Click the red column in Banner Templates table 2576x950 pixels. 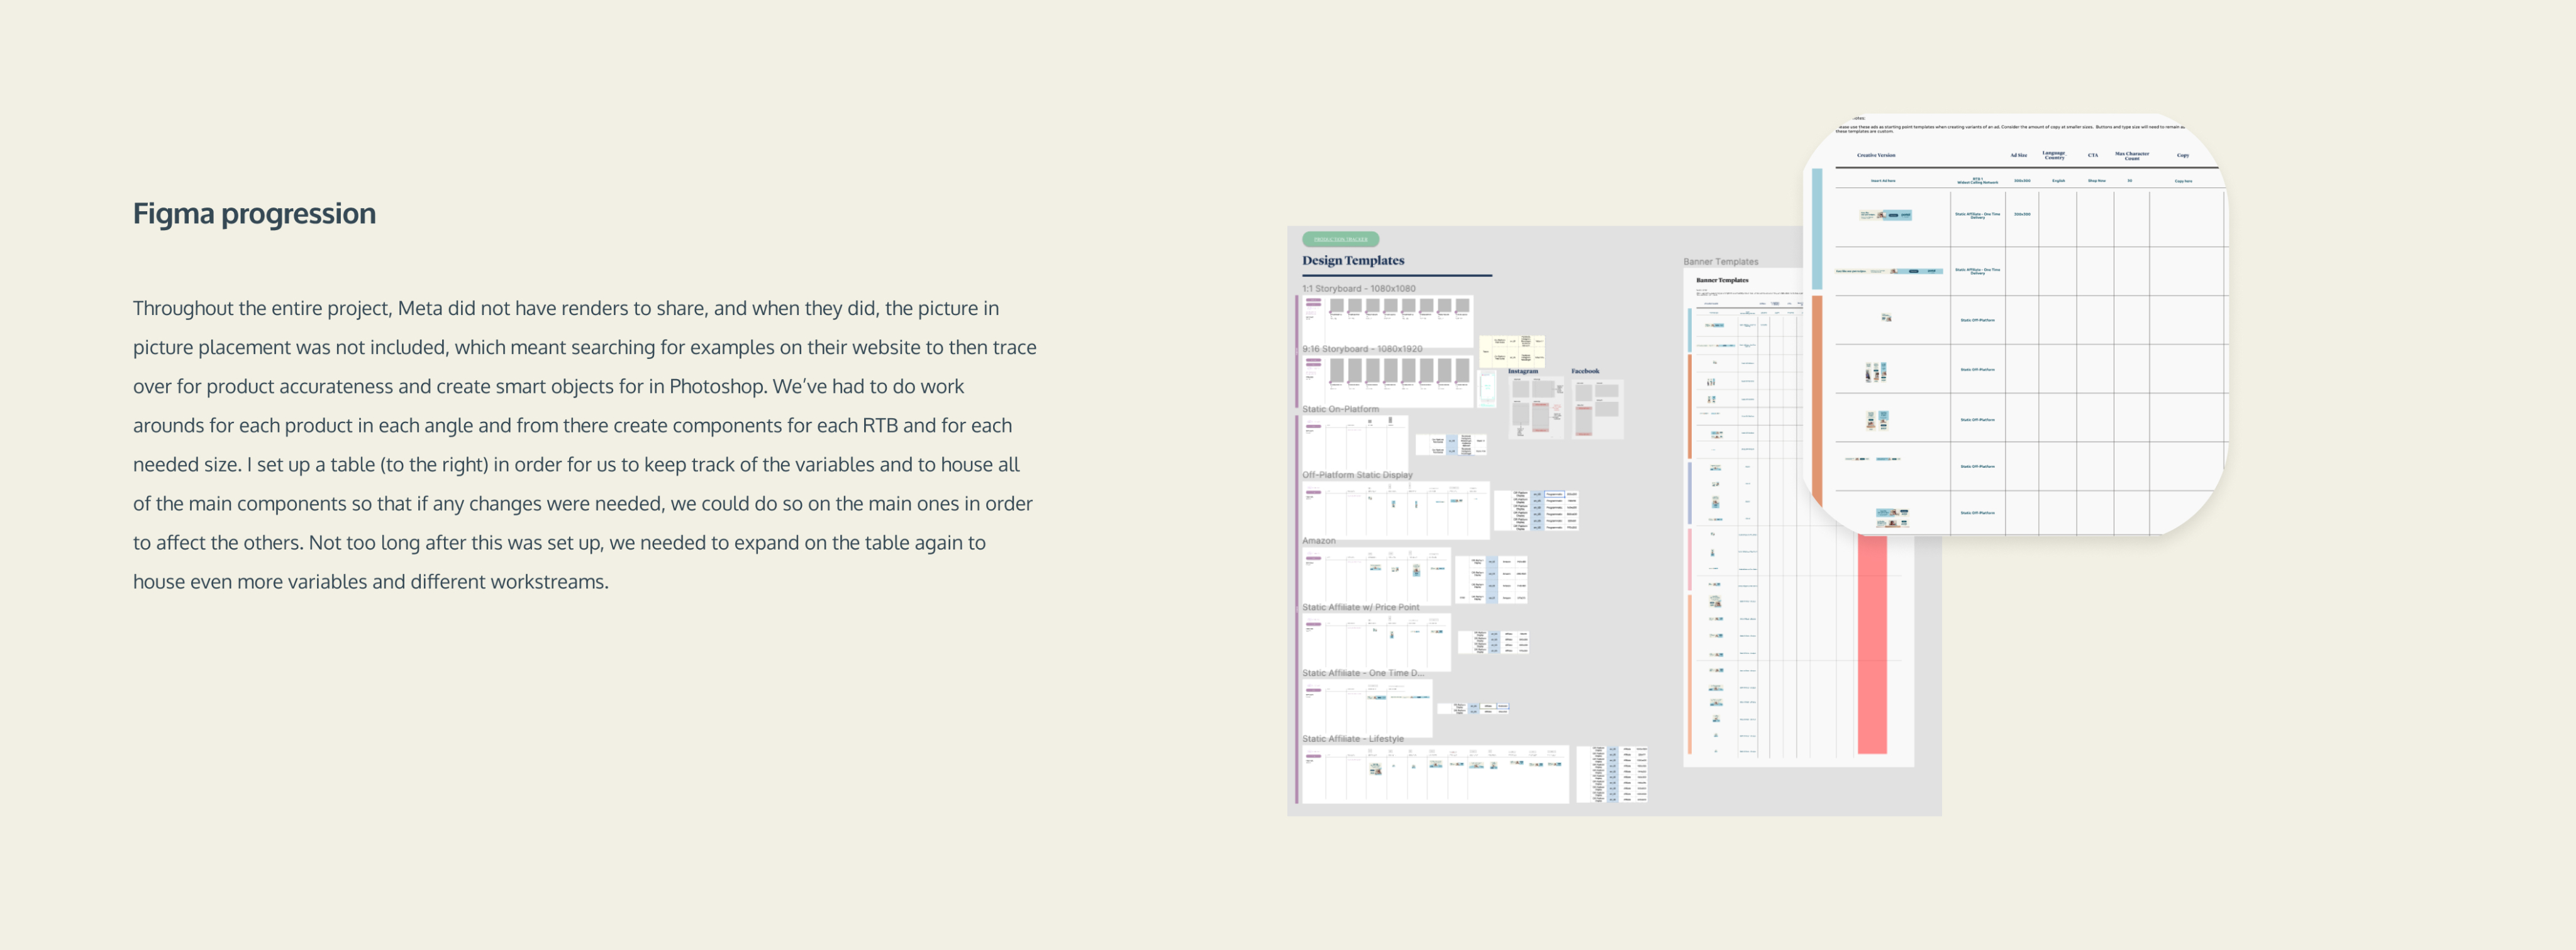coord(1871,645)
